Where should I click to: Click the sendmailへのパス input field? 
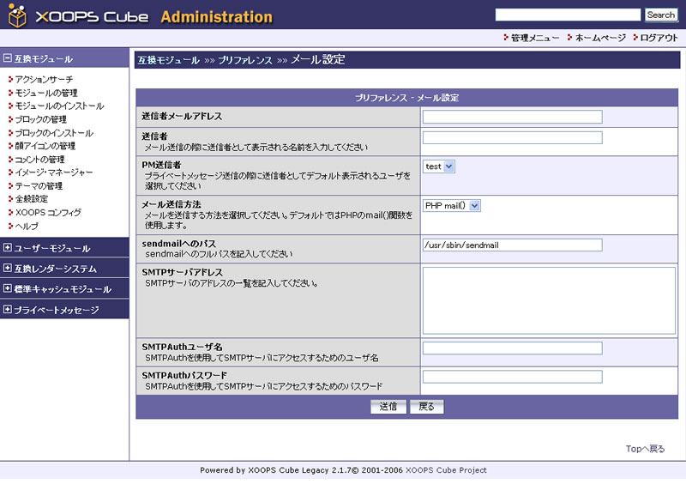[512, 245]
